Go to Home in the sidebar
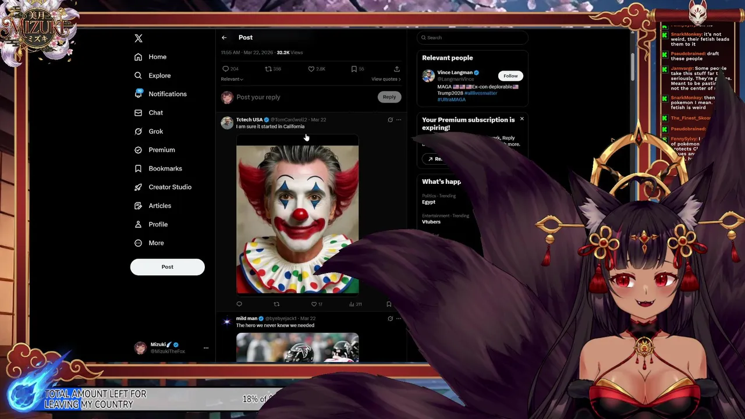This screenshot has width=745, height=419. [x=150, y=57]
